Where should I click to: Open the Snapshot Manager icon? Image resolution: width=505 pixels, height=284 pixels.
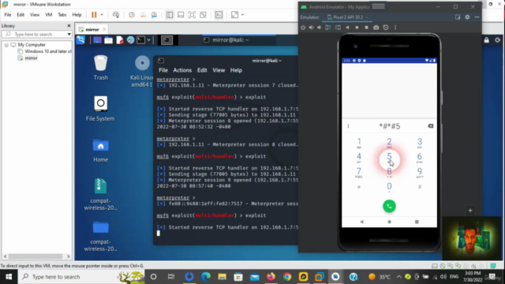155,15
